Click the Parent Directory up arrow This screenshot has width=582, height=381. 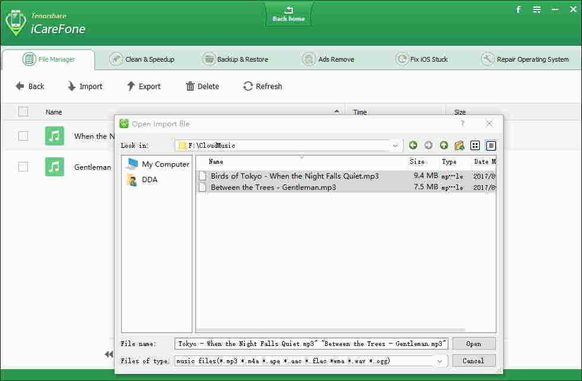(x=444, y=145)
